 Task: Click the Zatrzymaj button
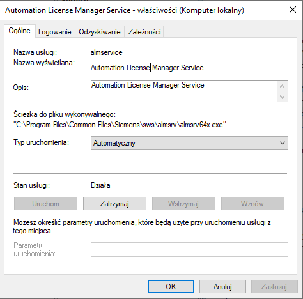point(114,204)
